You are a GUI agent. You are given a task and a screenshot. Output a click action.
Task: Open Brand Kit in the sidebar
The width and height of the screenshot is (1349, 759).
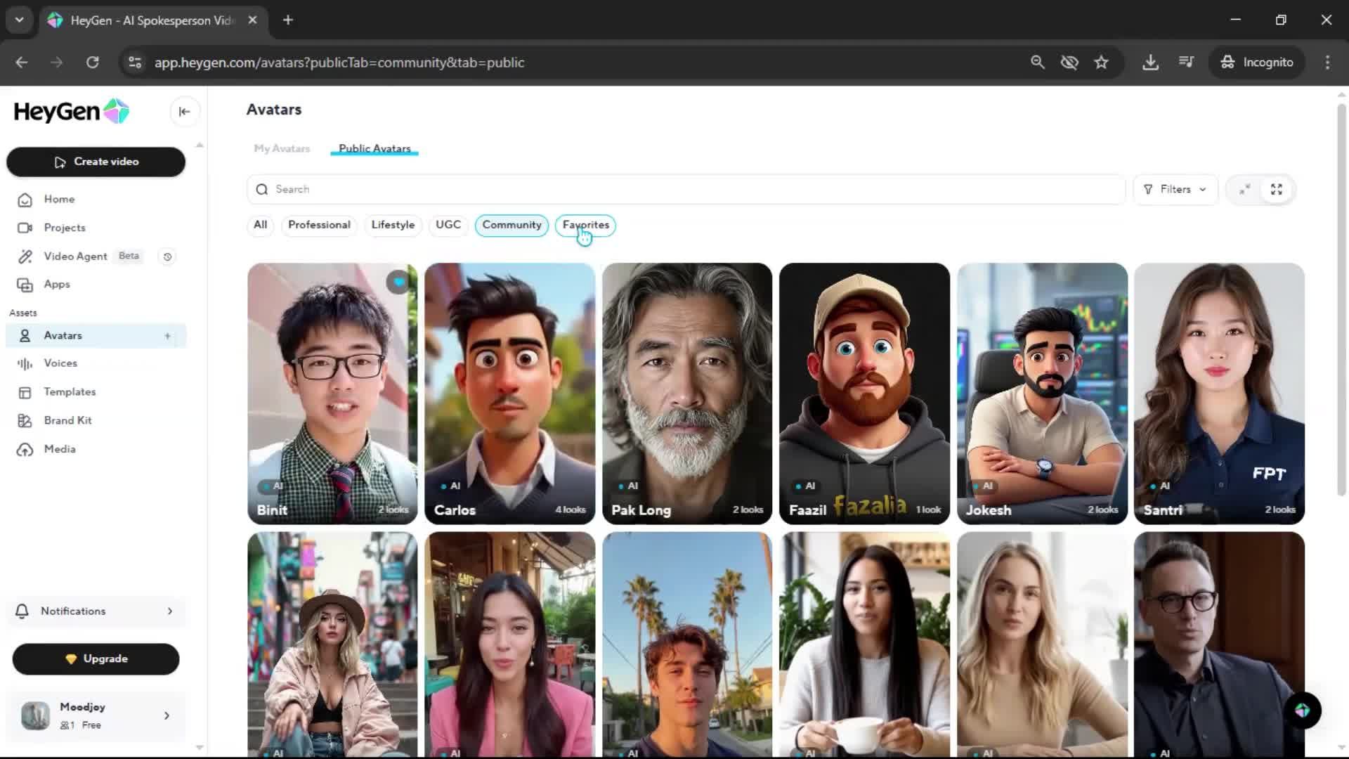pos(67,420)
